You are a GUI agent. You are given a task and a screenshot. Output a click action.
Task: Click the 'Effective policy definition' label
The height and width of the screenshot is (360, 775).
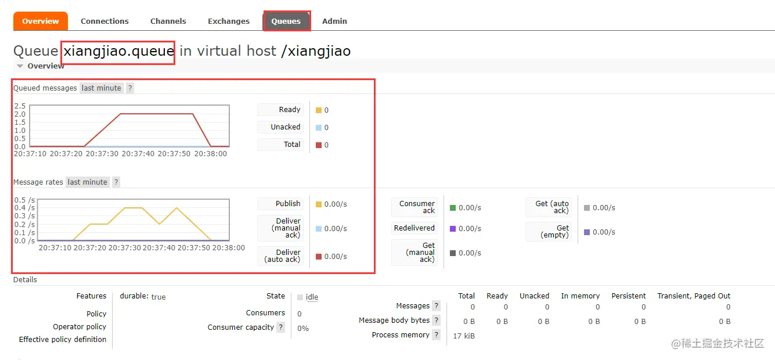pyautogui.click(x=63, y=340)
